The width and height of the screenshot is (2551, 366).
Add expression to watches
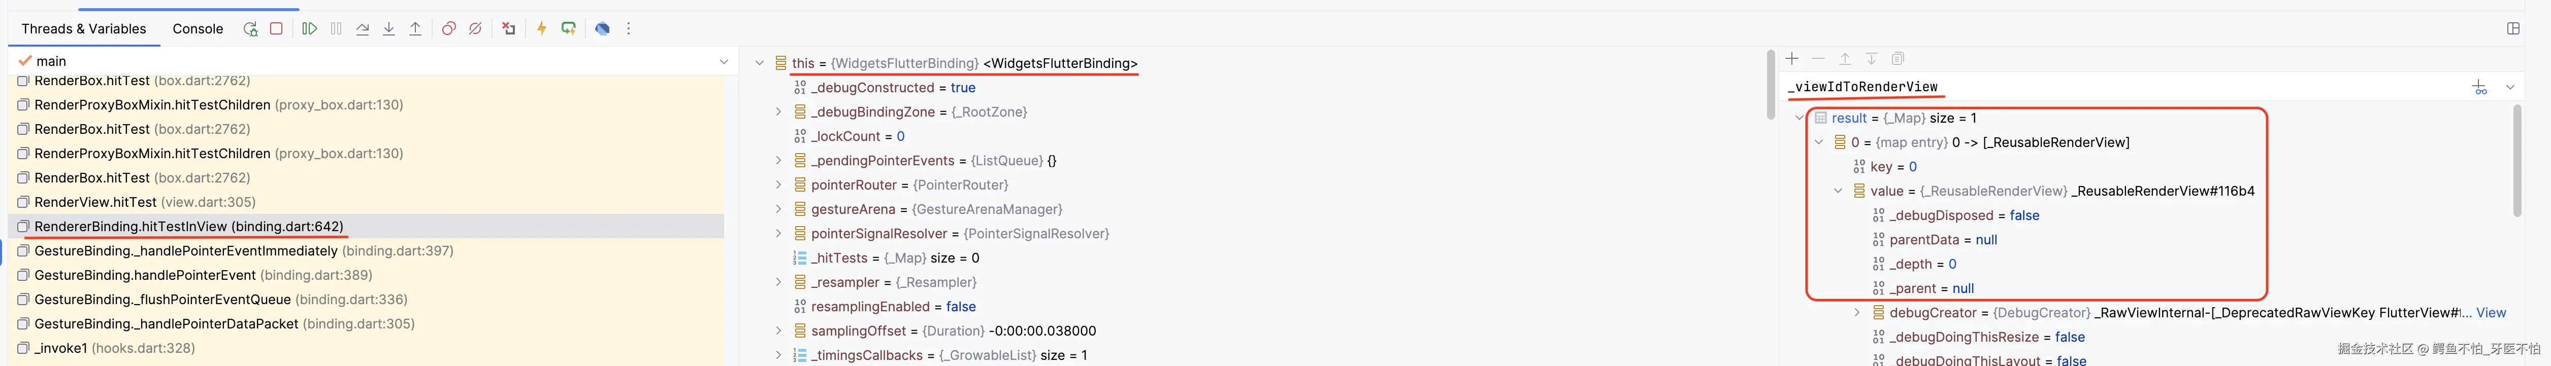coord(2479,87)
